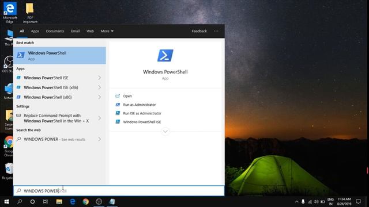Image resolution: width=369 pixels, height=207 pixels.
Task: Open the Windows Start button
Action: click(x=6, y=202)
